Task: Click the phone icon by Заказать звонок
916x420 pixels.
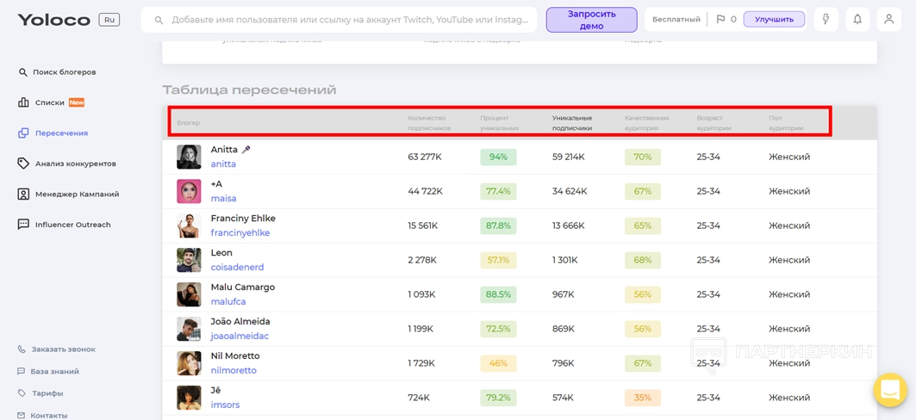Action: click(22, 349)
